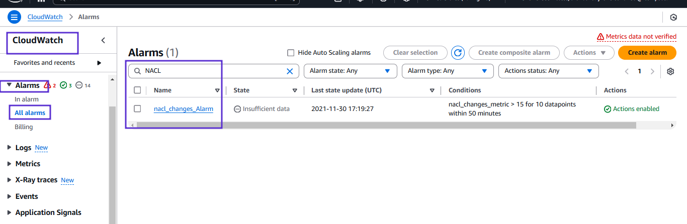This screenshot has width=687, height=224.
Task: Click the Clear selection button
Action: [x=415, y=53]
